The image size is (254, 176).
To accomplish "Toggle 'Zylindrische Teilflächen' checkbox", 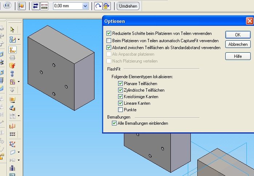I will (x=120, y=90).
